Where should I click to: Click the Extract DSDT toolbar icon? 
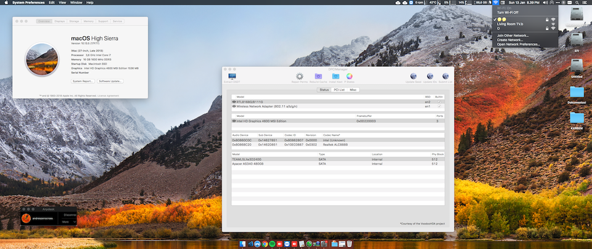click(x=232, y=77)
